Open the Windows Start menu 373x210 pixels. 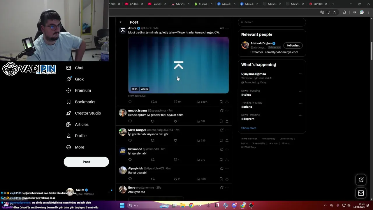pyautogui.click(x=122, y=205)
